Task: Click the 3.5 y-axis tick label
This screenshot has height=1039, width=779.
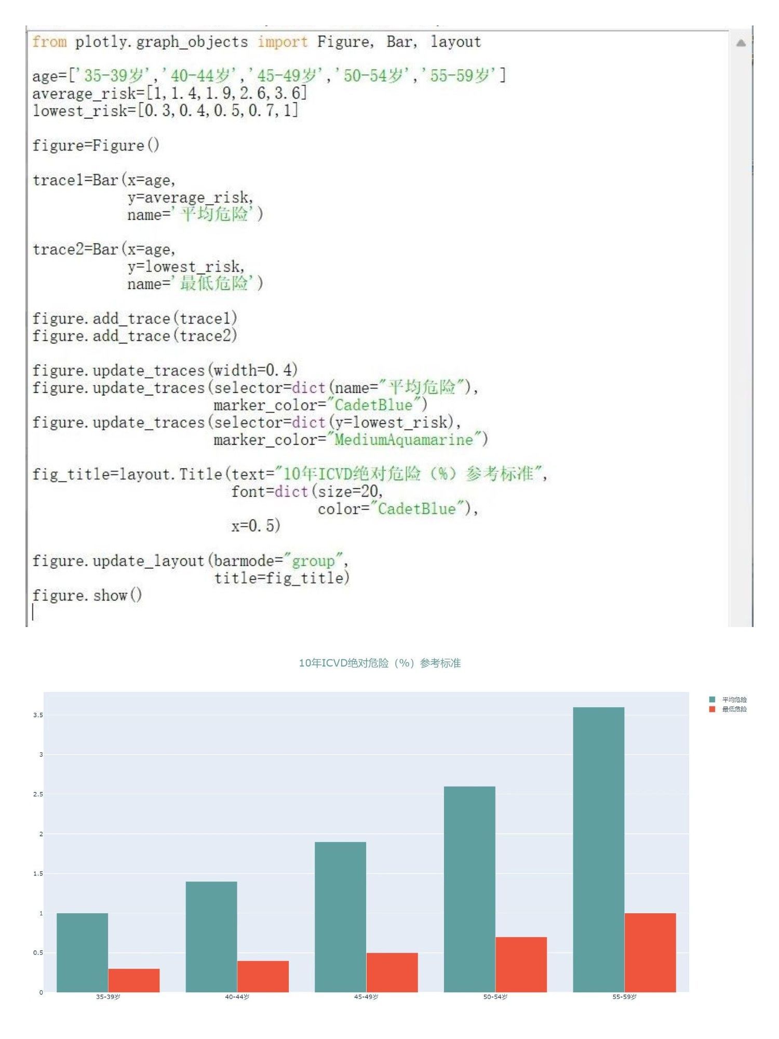Action: click(x=38, y=715)
